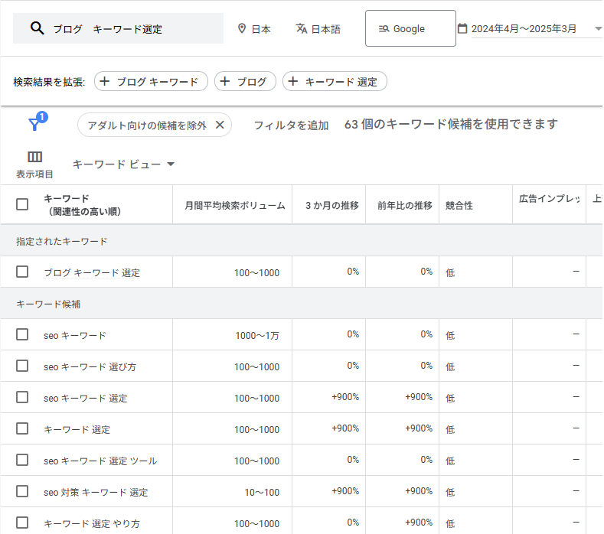
Task: Expand the キーワード ビュー dropdown
Action: [124, 164]
